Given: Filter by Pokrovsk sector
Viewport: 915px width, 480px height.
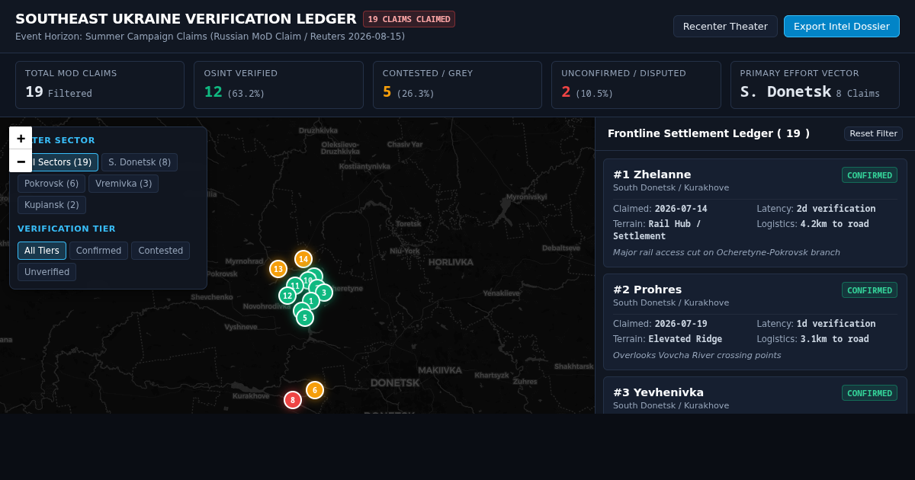Looking at the screenshot, I should pos(51,184).
